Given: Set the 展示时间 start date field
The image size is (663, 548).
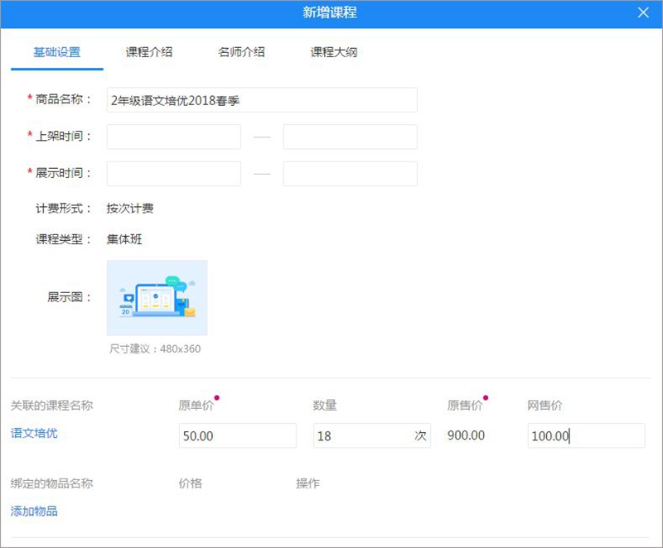Looking at the screenshot, I should click(174, 174).
